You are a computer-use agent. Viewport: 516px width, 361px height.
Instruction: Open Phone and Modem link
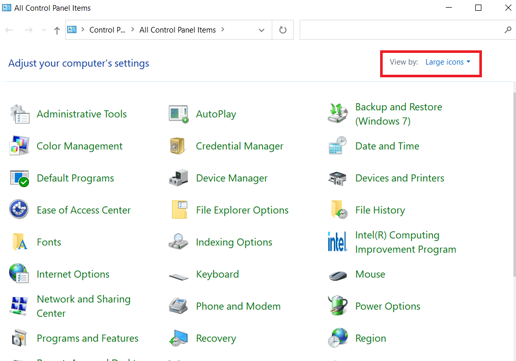(238, 306)
